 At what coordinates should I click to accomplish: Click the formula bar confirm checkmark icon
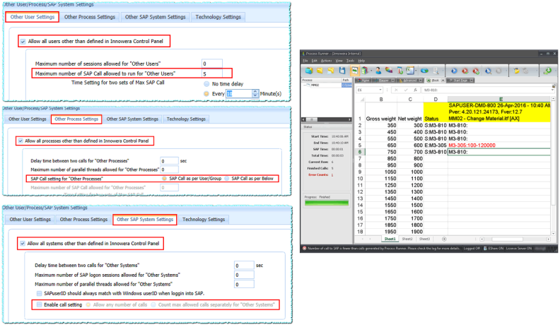click(x=406, y=90)
